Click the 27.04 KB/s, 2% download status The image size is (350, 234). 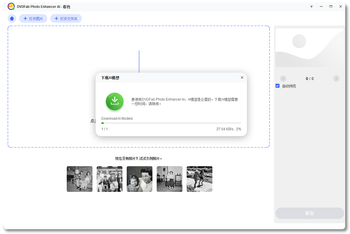pos(228,129)
